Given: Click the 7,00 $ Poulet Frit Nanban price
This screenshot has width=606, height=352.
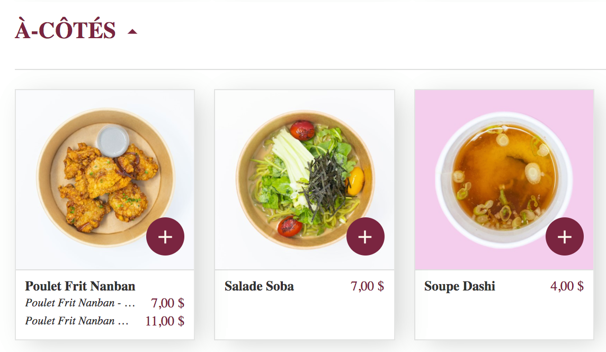Looking at the screenshot, I should pos(167,303).
